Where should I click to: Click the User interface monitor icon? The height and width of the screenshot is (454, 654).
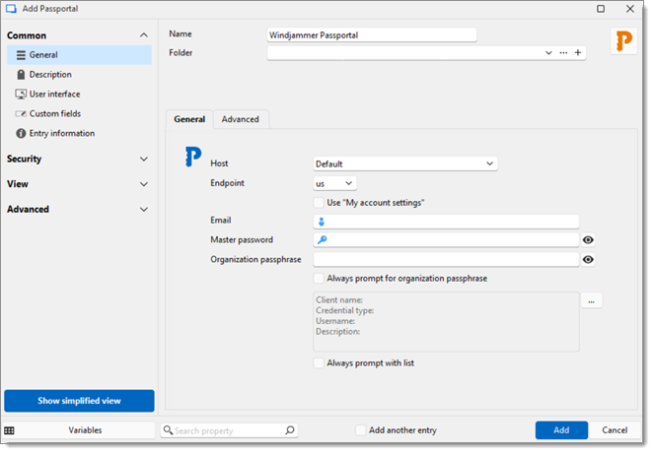[x=21, y=95]
